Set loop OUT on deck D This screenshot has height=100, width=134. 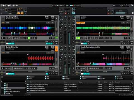click(128, 68)
